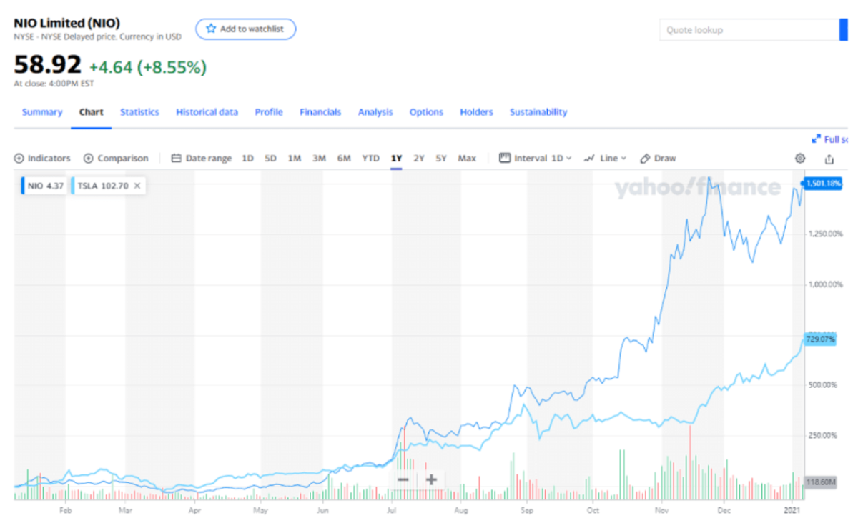Select the YTD time range
Screen dimensions: 858x528
pyautogui.click(x=370, y=159)
